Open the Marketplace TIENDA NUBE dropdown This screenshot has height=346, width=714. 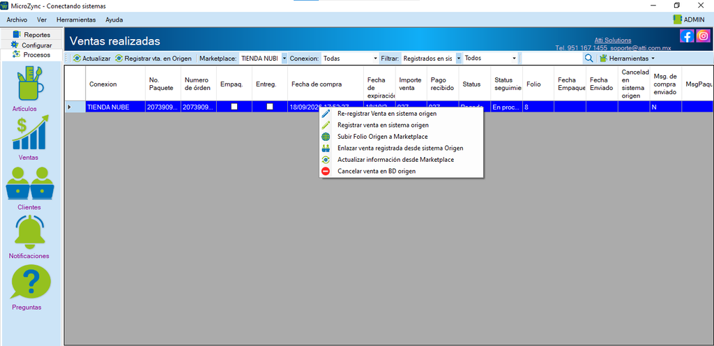(x=284, y=59)
